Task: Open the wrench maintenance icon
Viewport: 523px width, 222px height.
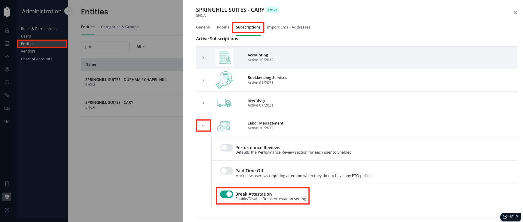Action: tap(7, 95)
